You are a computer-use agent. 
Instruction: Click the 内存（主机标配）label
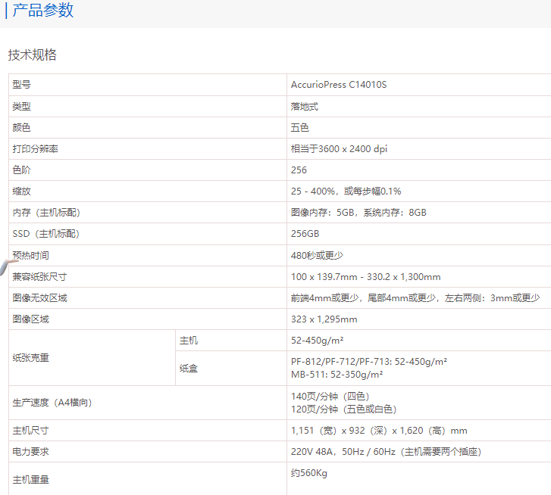tap(46, 213)
